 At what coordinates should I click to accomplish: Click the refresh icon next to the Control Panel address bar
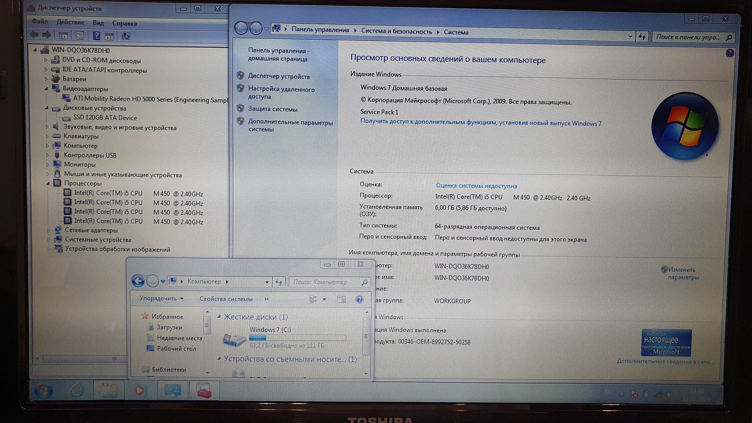pos(642,37)
